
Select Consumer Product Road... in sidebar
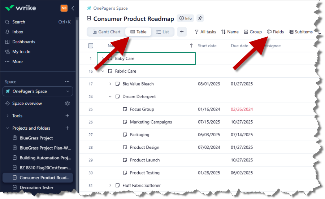click(38, 178)
